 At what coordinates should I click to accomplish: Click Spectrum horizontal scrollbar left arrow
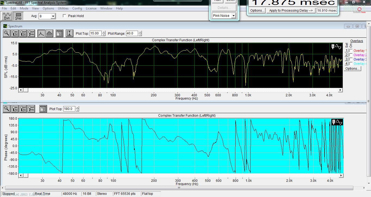[21, 90]
